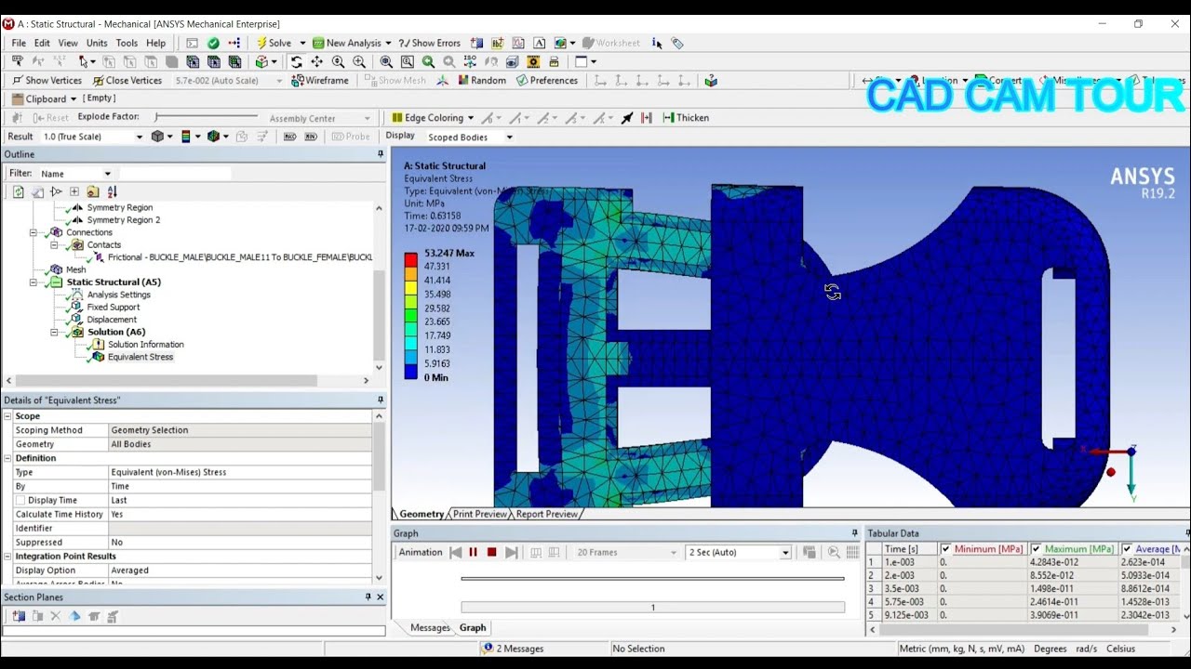Select Fixed Support in the outline
The width and height of the screenshot is (1191, 669).
114,307
